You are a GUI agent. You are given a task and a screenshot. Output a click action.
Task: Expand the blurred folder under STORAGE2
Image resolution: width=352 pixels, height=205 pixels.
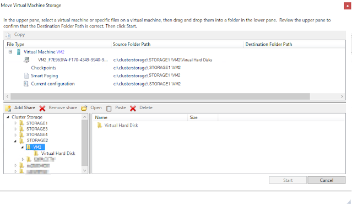[23, 159]
